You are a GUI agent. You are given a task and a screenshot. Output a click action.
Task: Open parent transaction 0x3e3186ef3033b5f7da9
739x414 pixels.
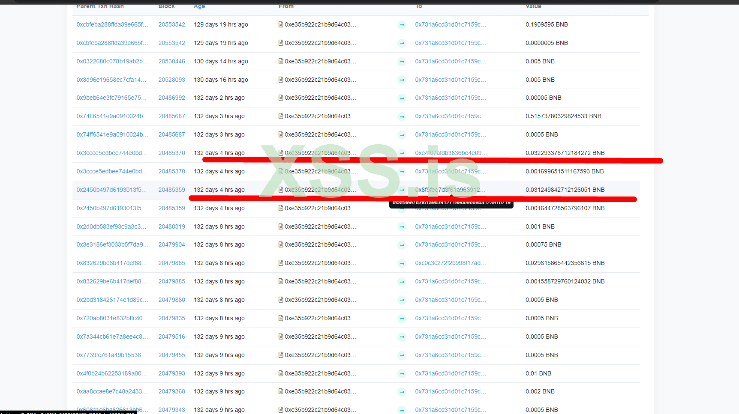click(x=112, y=244)
